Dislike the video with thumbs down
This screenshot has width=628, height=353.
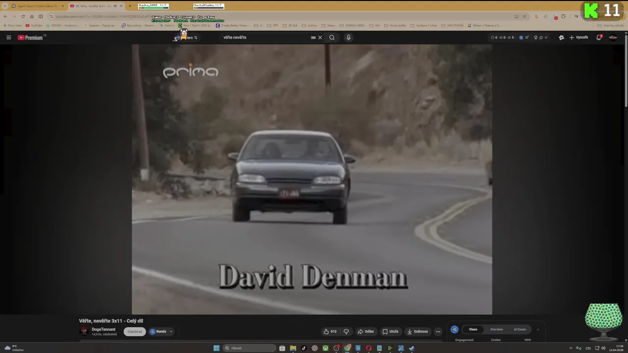[346, 331]
